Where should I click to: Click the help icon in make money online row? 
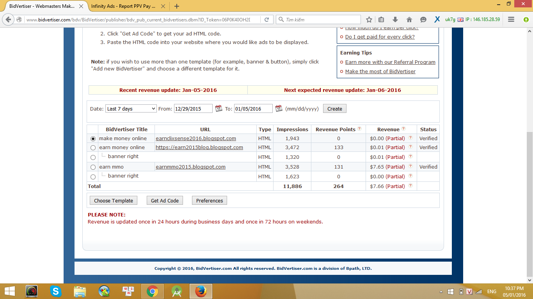[x=410, y=138]
